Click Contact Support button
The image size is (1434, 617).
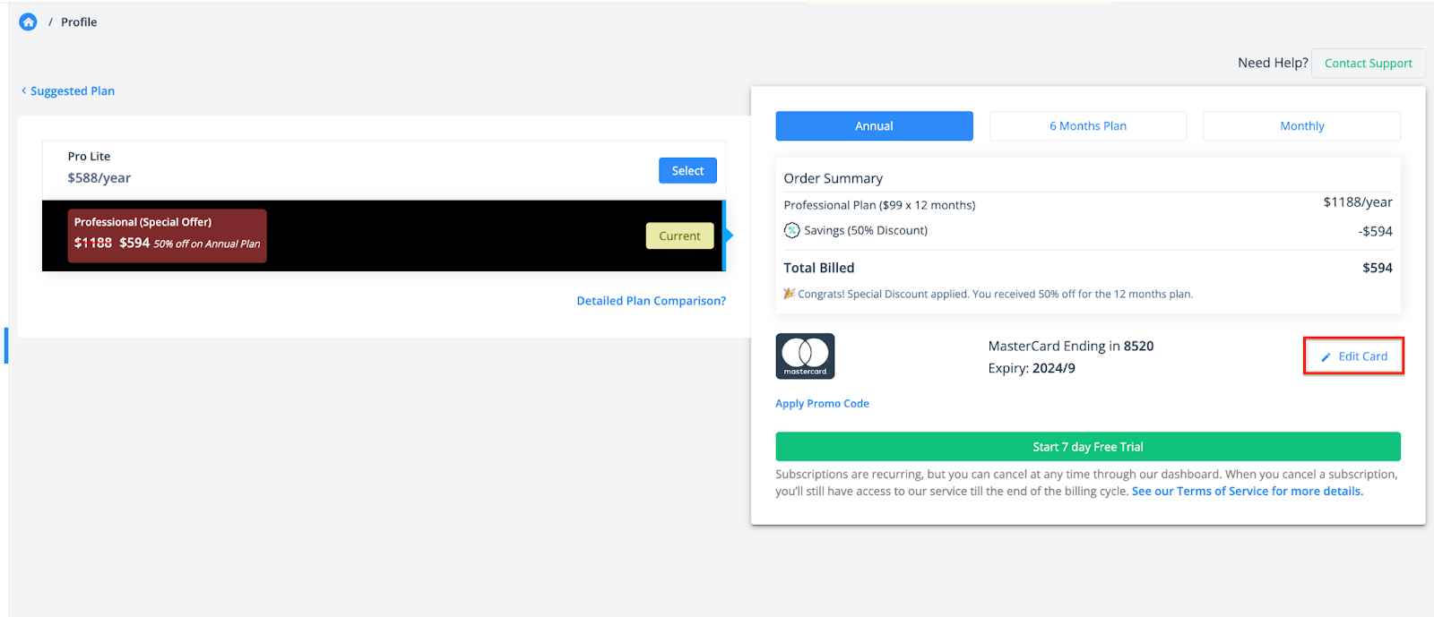click(x=1368, y=63)
